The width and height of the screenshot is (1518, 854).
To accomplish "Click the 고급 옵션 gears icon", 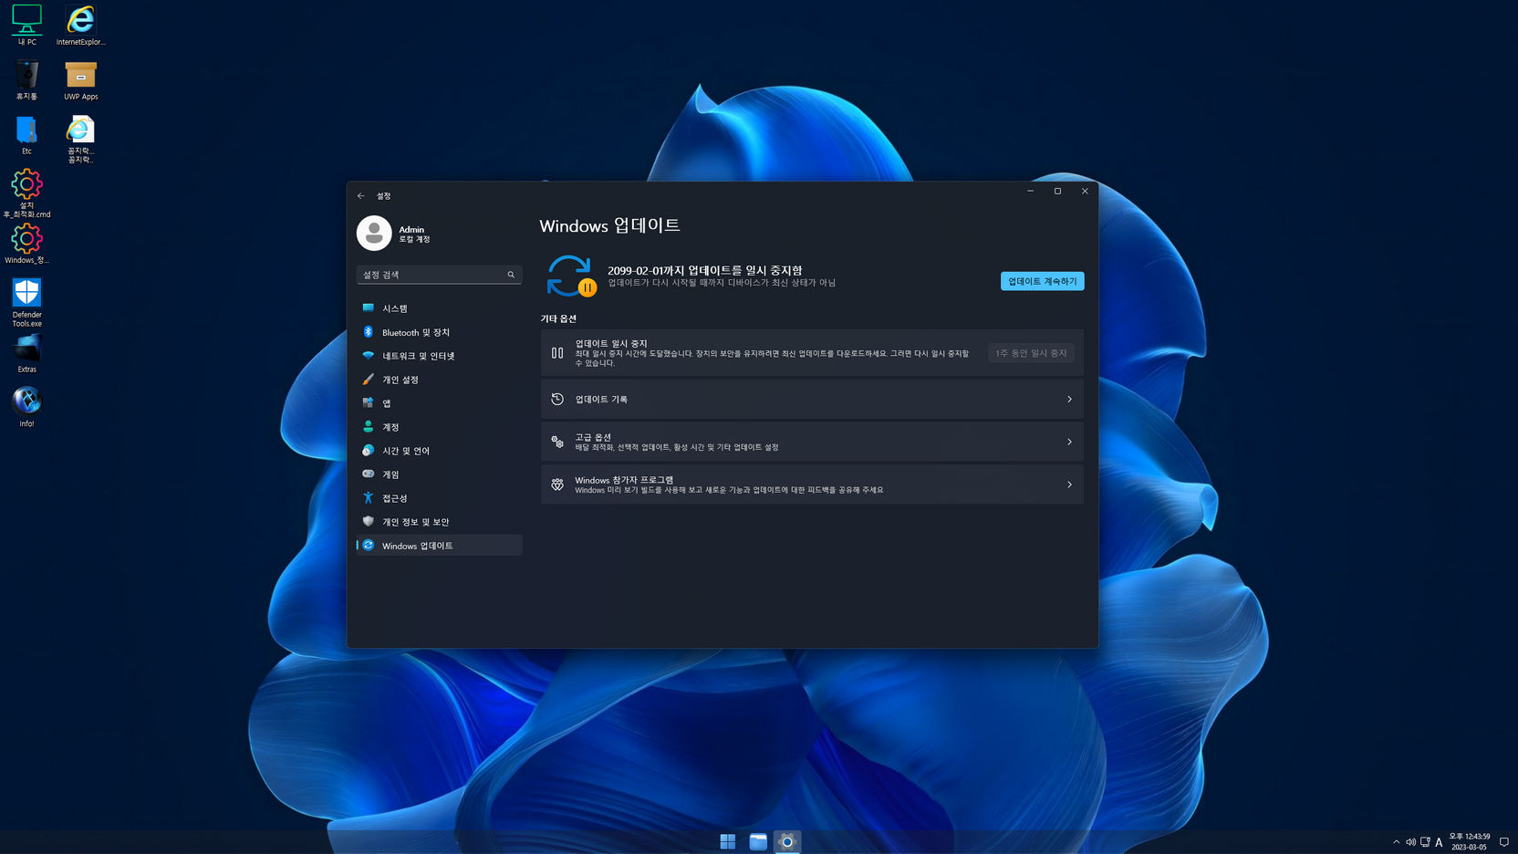I will click(x=557, y=442).
